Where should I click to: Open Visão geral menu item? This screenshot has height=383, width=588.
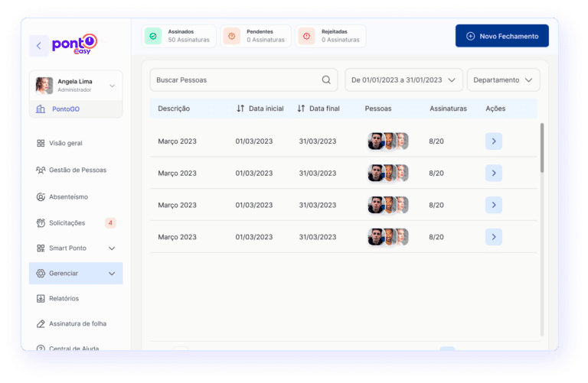(66, 143)
